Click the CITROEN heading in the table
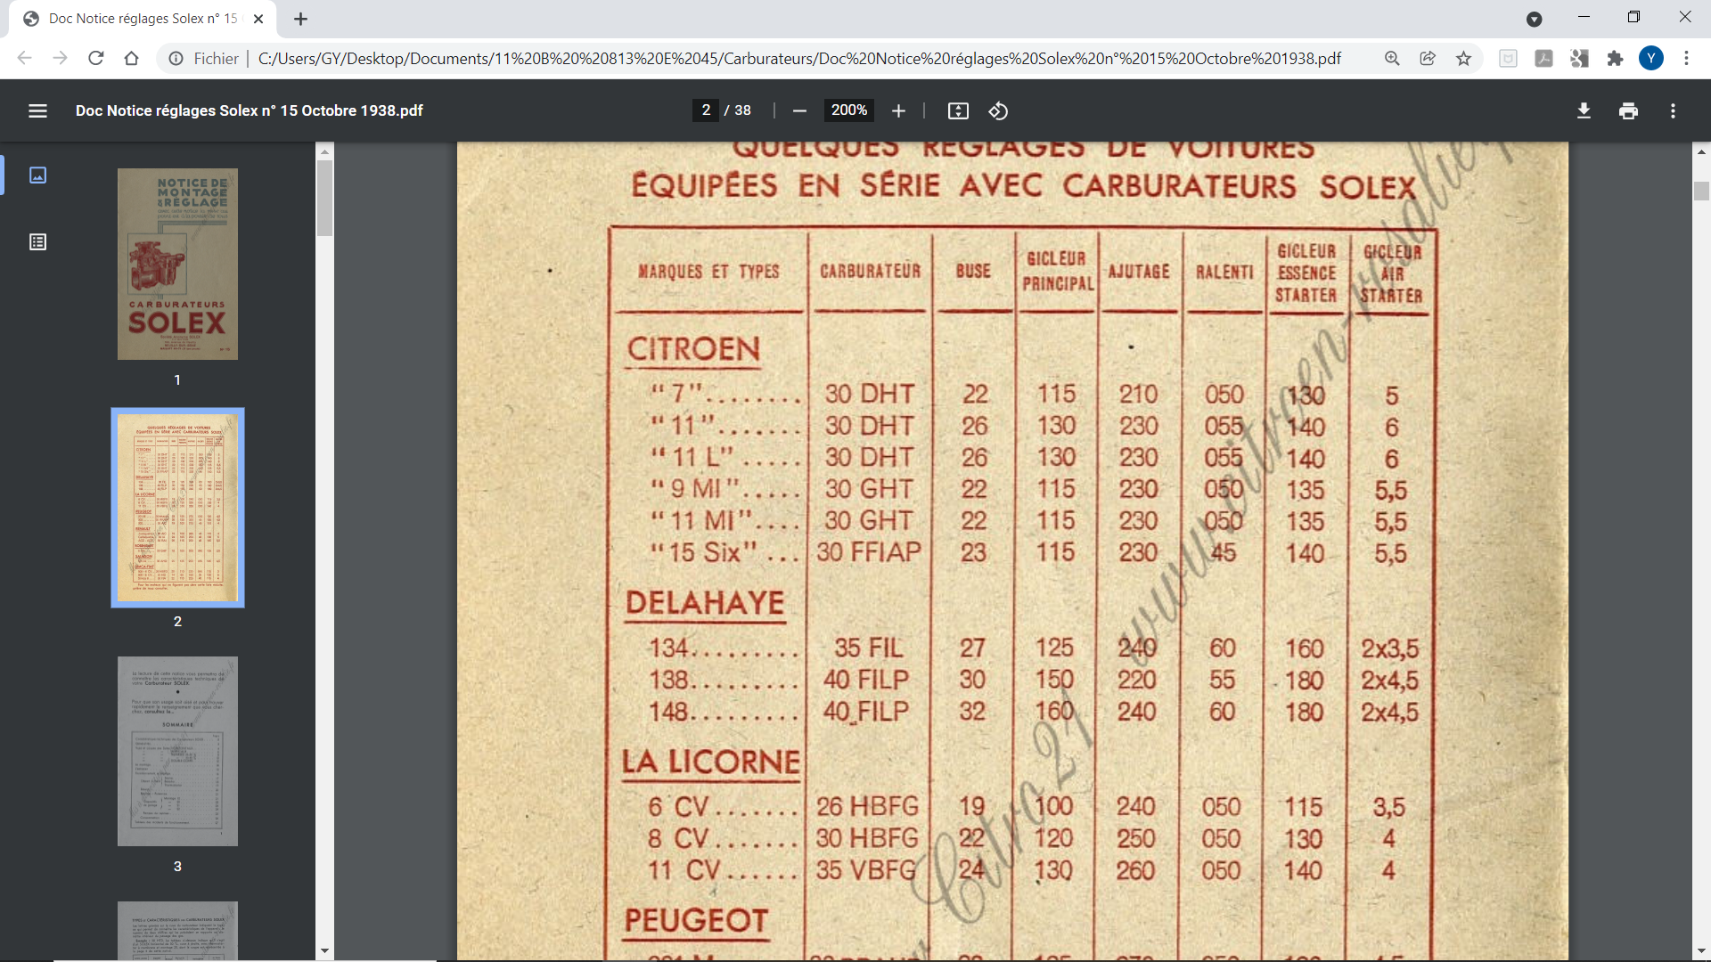Screen dimensions: 1711x962 pyautogui.click(x=693, y=348)
